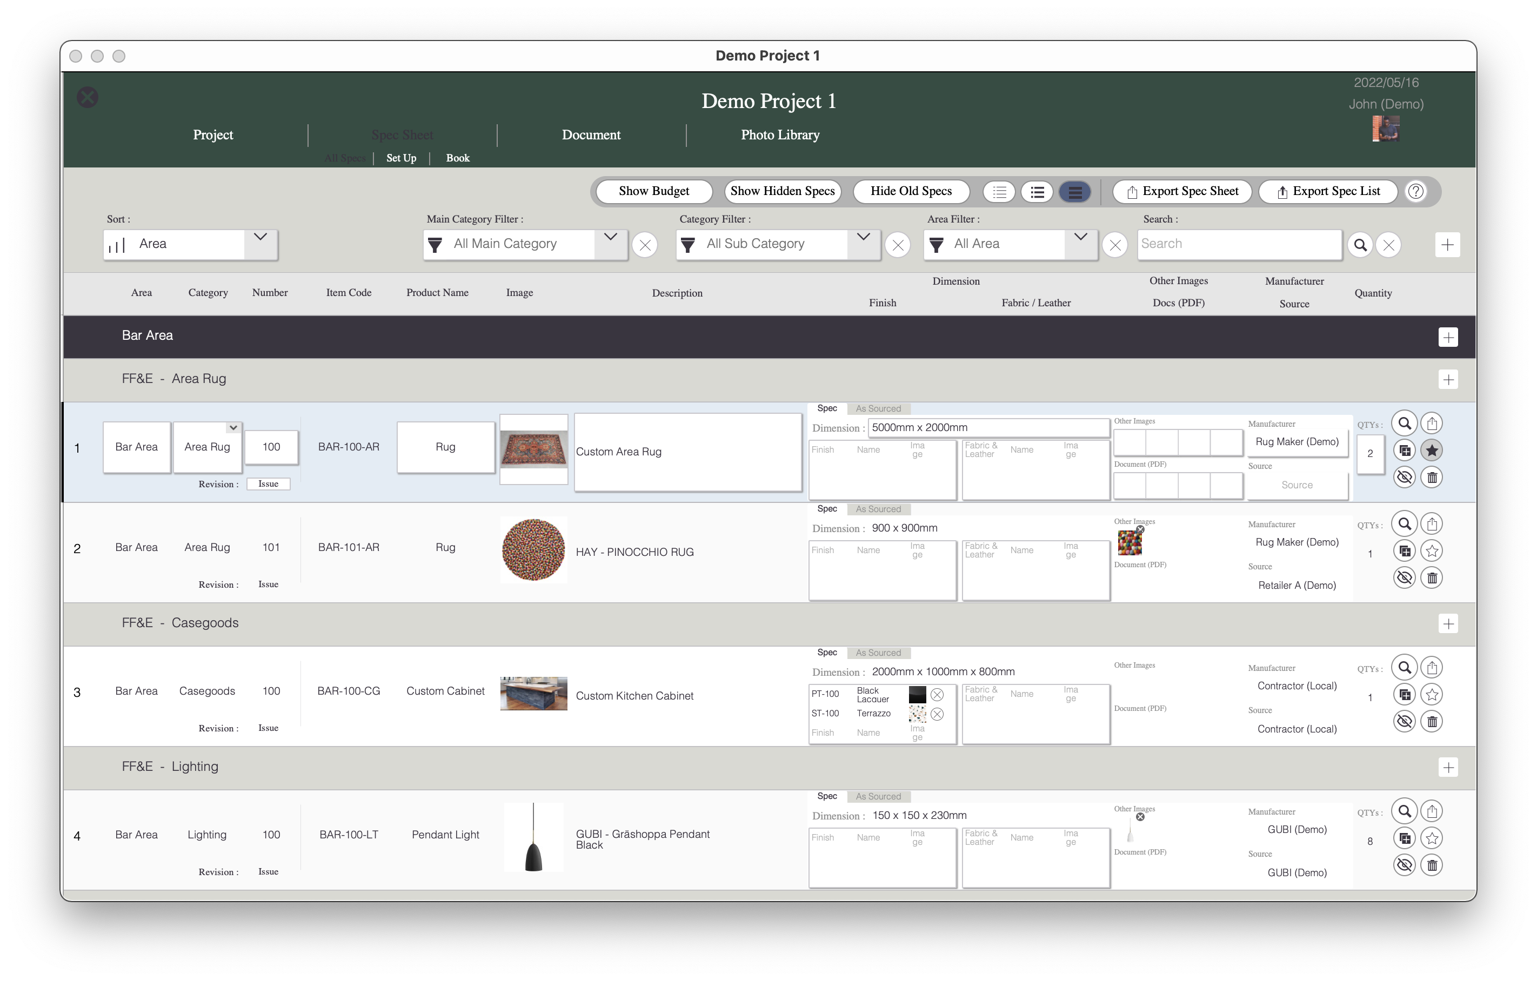This screenshot has width=1537, height=981.
Task: Hide the HAY rug spec with the eye toggle
Action: (x=1405, y=577)
